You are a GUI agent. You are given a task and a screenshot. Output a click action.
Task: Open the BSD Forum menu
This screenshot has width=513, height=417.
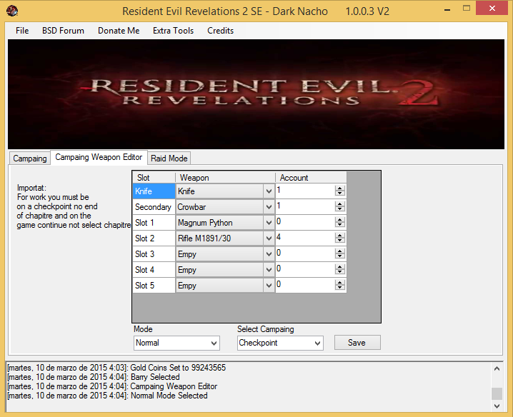[63, 31]
